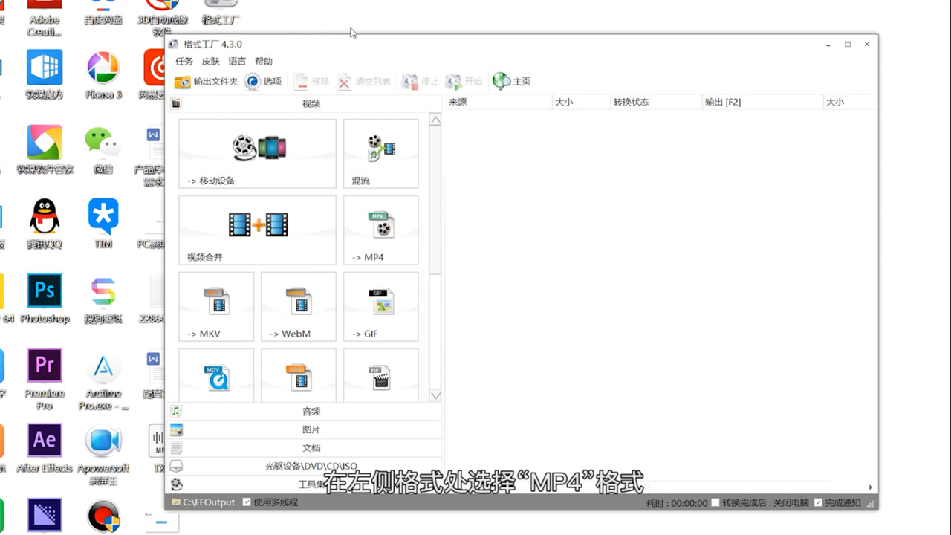Open 微信 WeChat desktop shortcut

coord(103,149)
